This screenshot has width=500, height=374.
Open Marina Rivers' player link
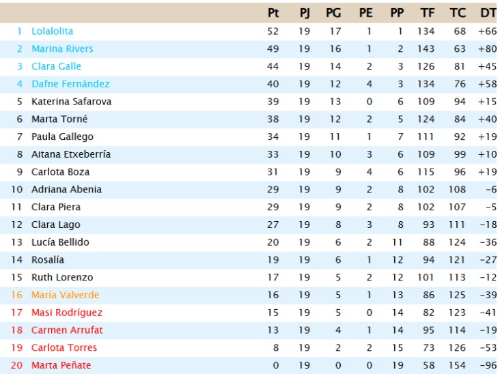(x=62, y=49)
